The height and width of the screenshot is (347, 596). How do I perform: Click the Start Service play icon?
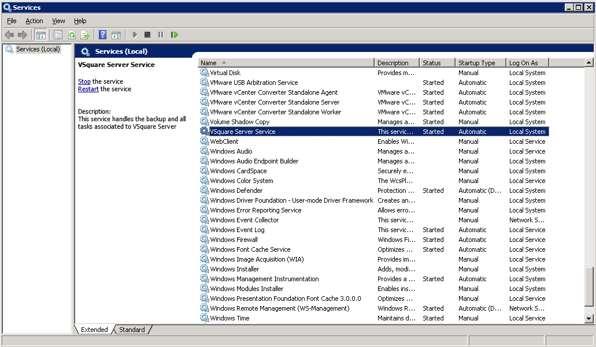point(135,35)
